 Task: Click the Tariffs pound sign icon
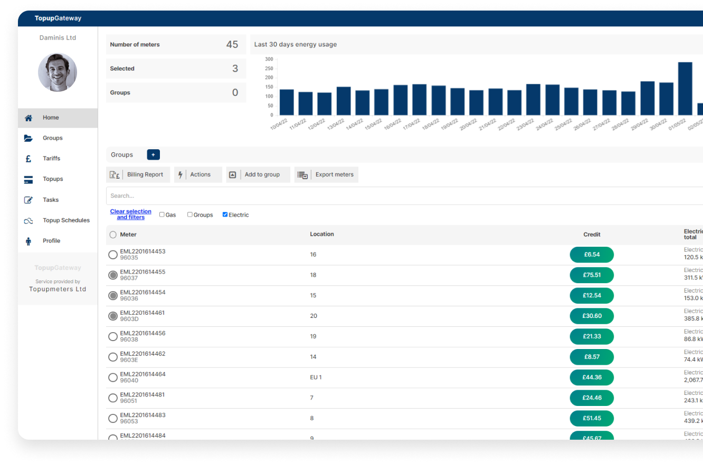(28, 159)
